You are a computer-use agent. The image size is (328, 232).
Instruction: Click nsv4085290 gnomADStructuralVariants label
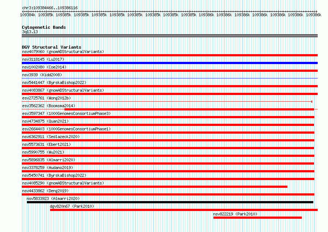click(x=63, y=183)
